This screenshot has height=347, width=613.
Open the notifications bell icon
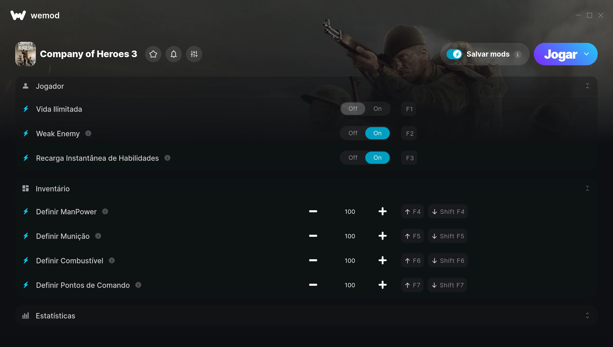174,54
